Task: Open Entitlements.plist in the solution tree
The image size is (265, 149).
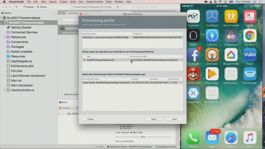Action: pyautogui.click(x=22, y=66)
